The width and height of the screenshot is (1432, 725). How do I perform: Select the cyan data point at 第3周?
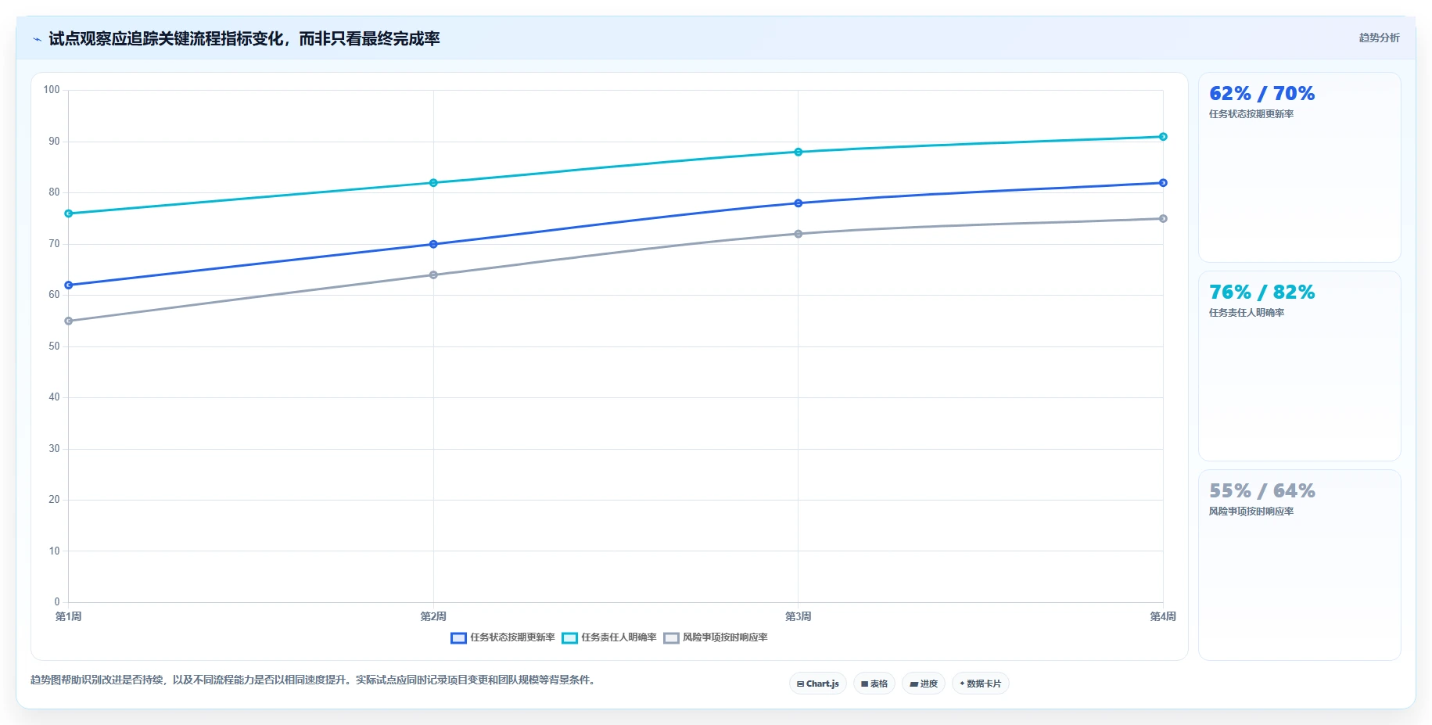click(799, 152)
